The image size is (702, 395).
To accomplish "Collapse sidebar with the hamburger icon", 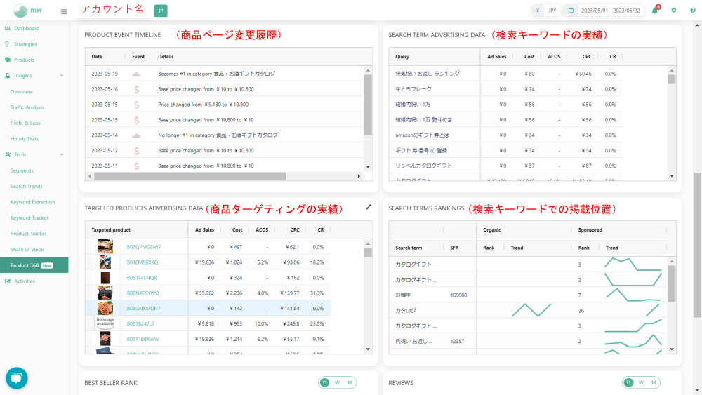I will tap(64, 11).
